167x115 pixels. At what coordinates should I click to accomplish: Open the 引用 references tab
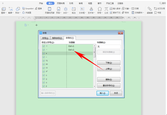pyautogui.click(x=71, y=3)
